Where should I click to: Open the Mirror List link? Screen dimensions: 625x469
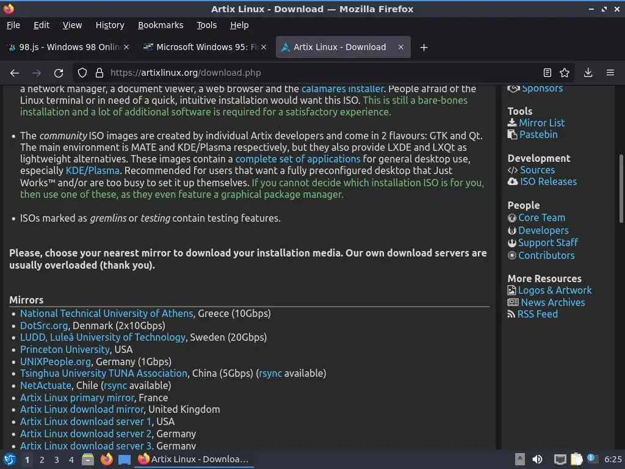tap(542, 123)
